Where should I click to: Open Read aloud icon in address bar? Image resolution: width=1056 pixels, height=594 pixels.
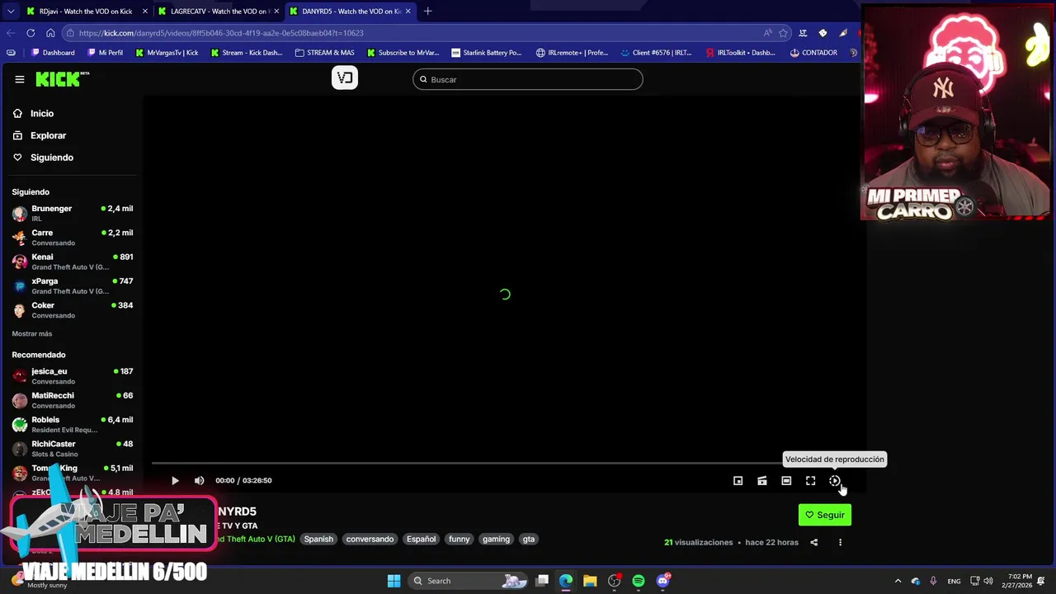pos(768,33)
